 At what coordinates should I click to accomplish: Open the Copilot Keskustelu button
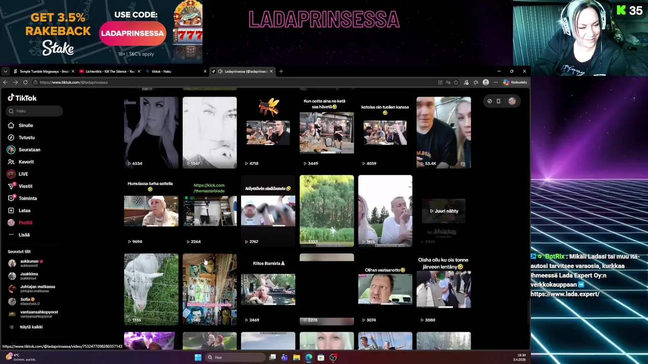coord(515,82)
